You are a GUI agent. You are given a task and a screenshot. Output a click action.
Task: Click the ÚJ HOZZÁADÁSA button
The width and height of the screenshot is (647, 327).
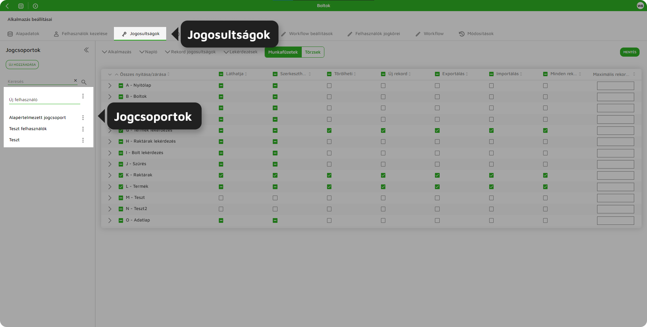click(22, 64)
